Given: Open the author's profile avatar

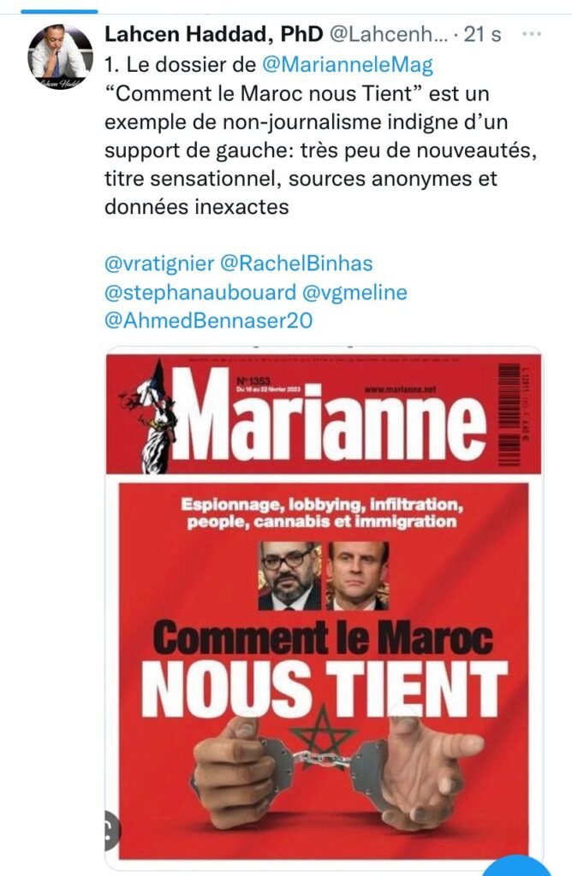Looking at the screenshot, I should coord(60,56).
